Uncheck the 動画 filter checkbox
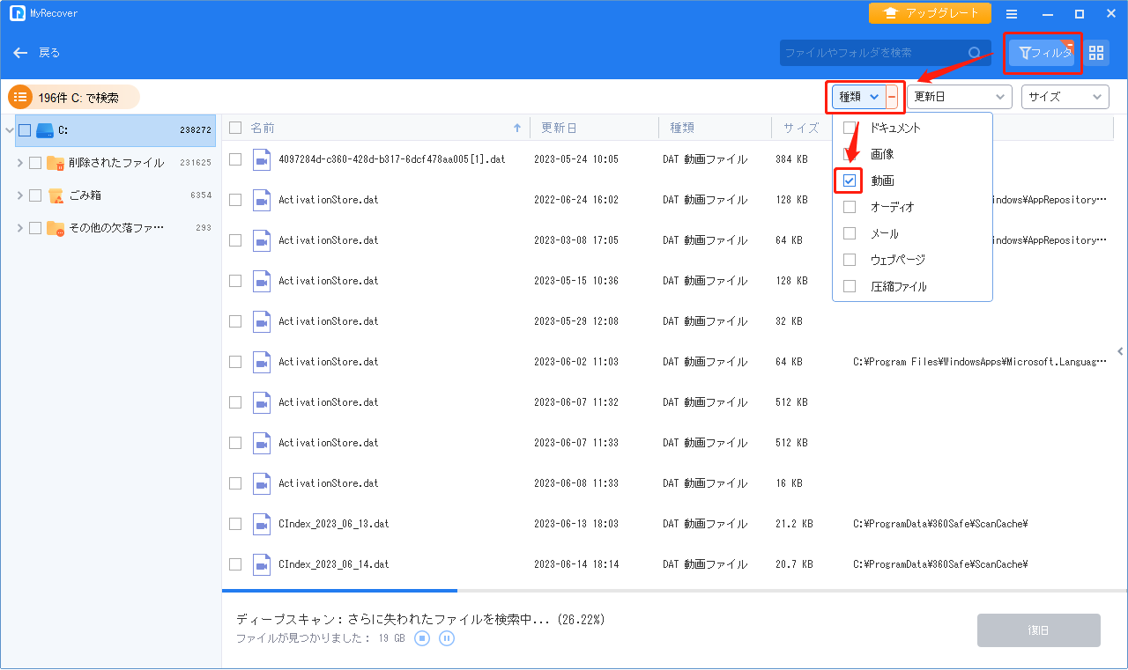Viewport: 1128px width, 670px height. click(x=848, y=180)
